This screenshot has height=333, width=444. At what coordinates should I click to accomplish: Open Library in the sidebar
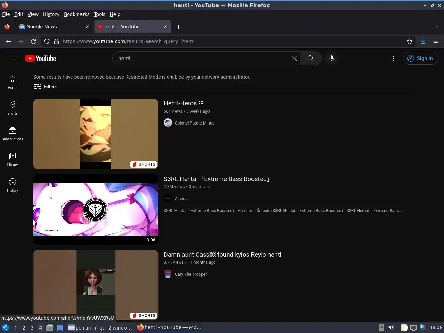click(12, 160)
